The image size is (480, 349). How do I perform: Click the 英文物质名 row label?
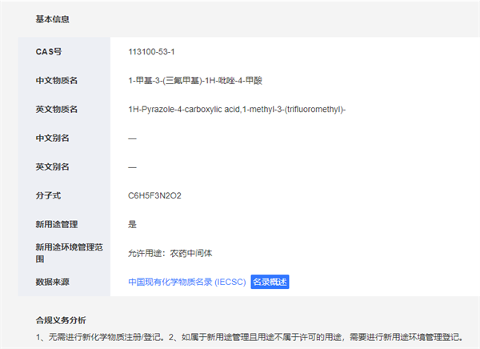[57, 109]
